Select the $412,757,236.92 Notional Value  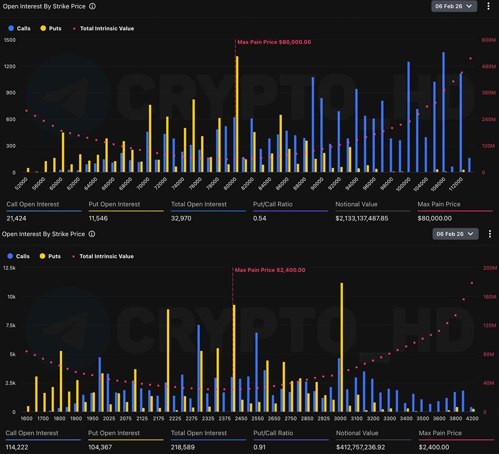(361, 447)
